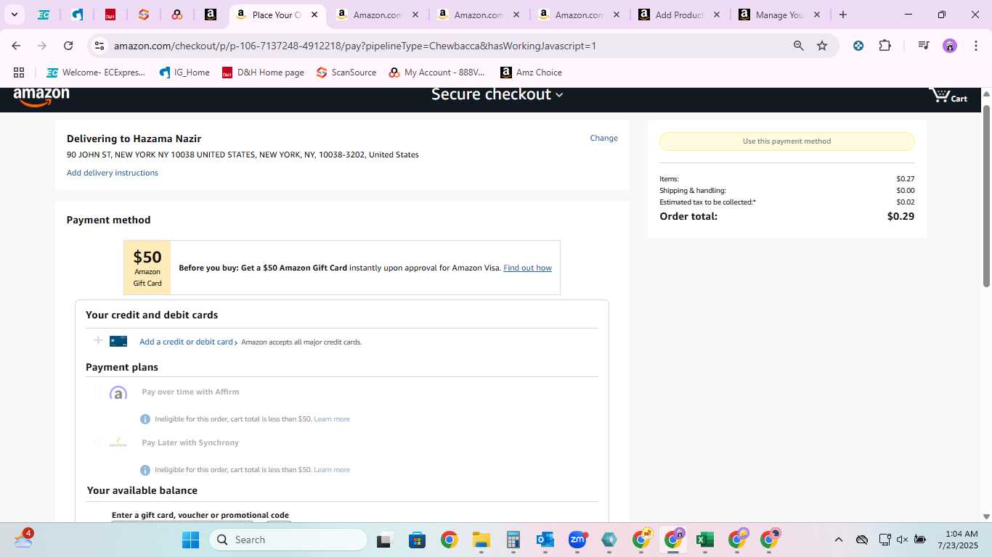Select Pay Later with Synchrony radio
The height and width of the screenshot is (557, 992).
99,443
